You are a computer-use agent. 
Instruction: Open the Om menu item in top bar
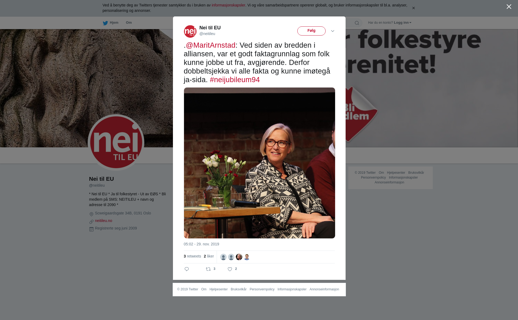pyautogui.click(x=129, y=23)
